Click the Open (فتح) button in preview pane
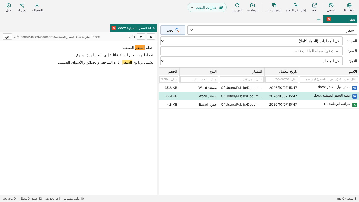This screenshot has width=359, height=202. [x=7, y=37]
